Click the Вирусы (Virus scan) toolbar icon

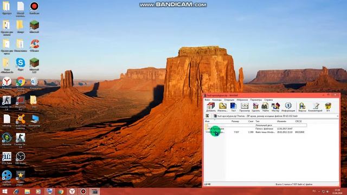coord(302,107)
